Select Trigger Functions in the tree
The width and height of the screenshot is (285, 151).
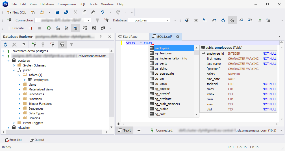tap(40, 104)
